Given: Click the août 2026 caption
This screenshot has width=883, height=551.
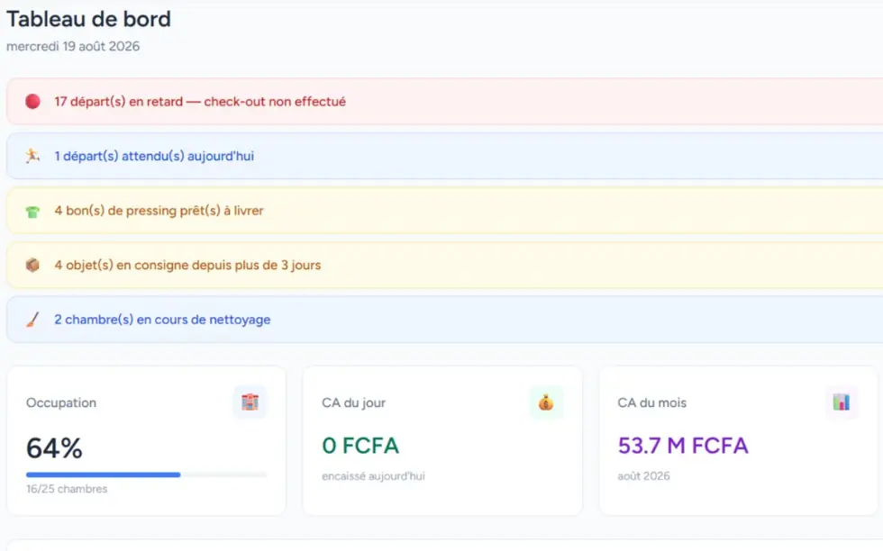Looking at the screenshot, I should pyautogui.click(x=643, y=476).
